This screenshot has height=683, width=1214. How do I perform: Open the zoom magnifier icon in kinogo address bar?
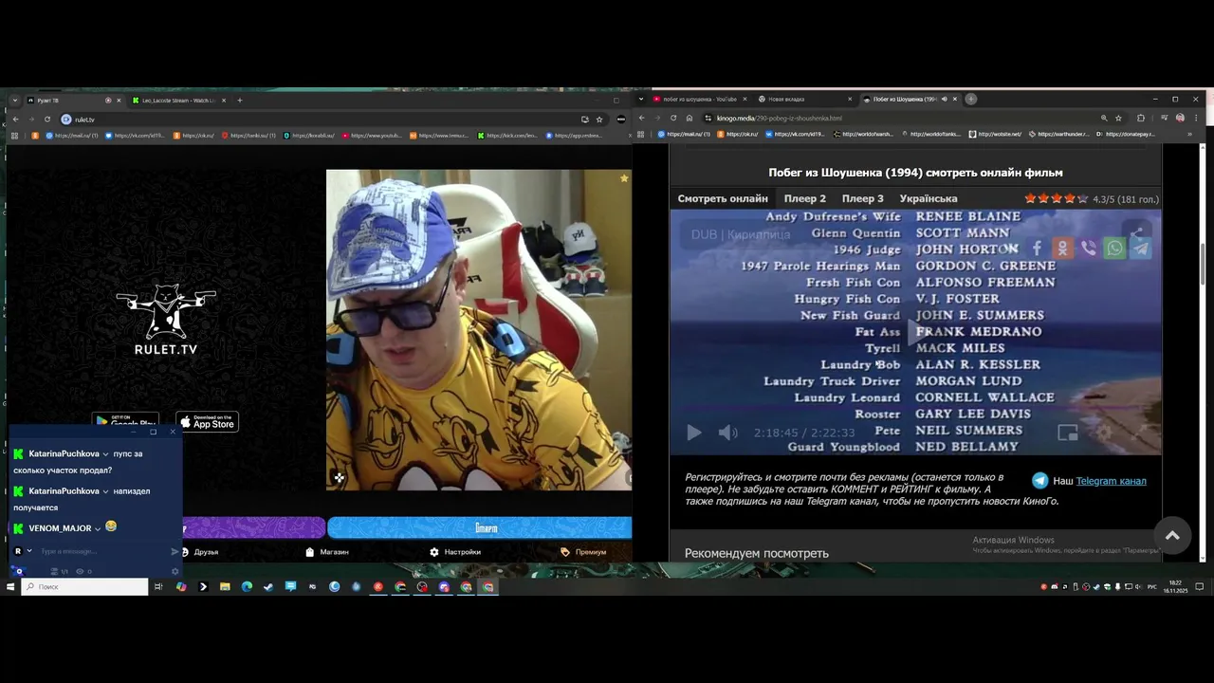(1104, 119)
